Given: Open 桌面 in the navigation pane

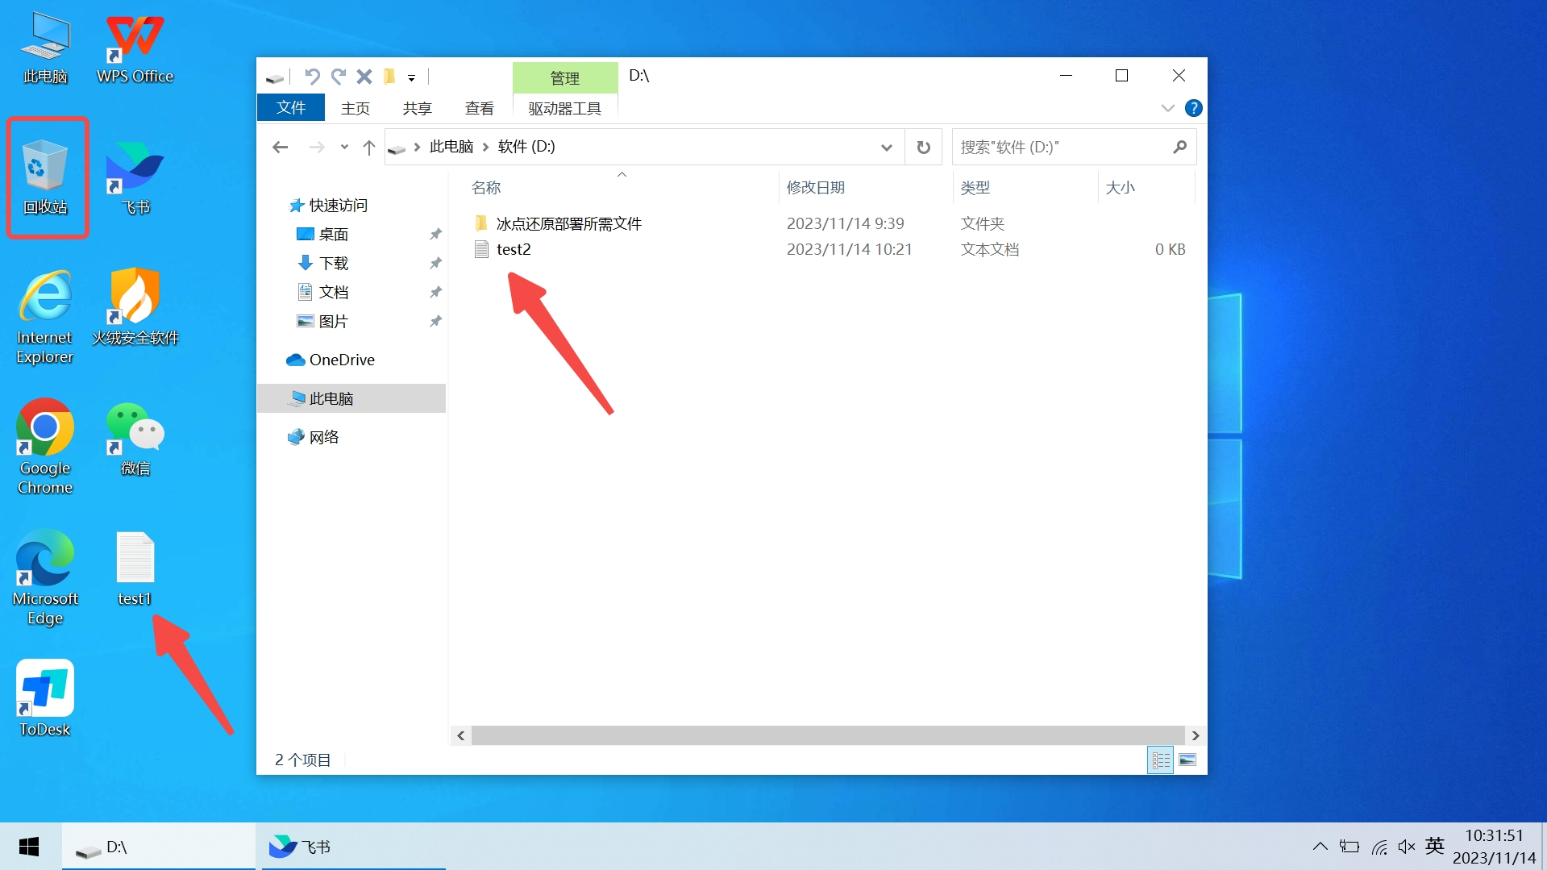Looking at the screenshot, I should tap(323, 235).
